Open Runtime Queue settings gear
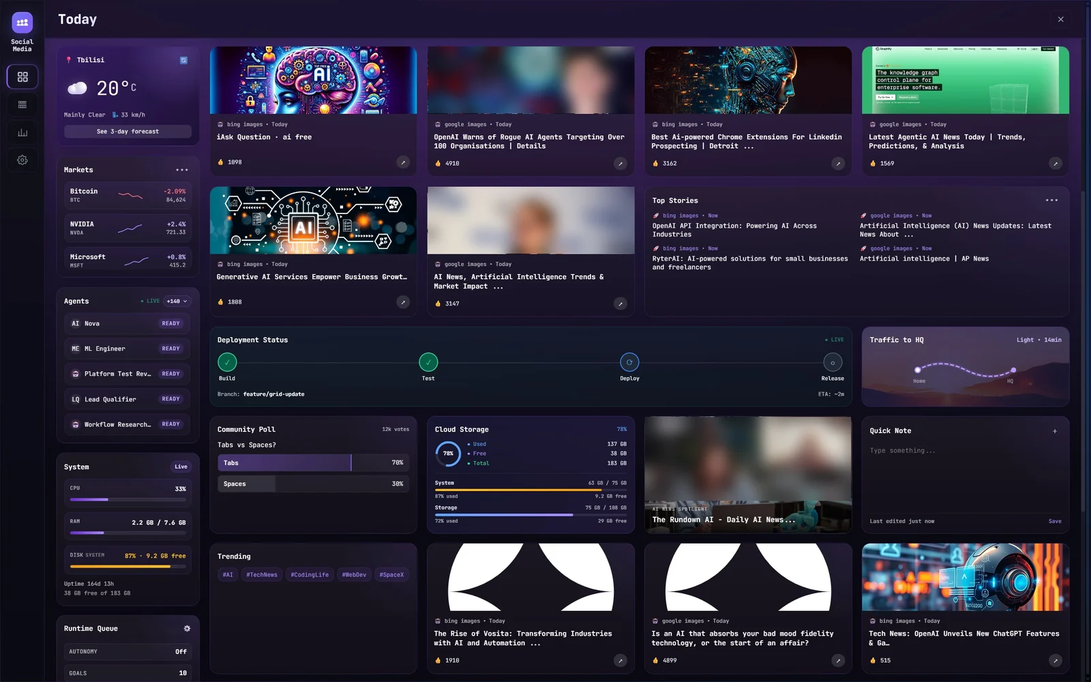1091x682 pixels. [187, 628]
